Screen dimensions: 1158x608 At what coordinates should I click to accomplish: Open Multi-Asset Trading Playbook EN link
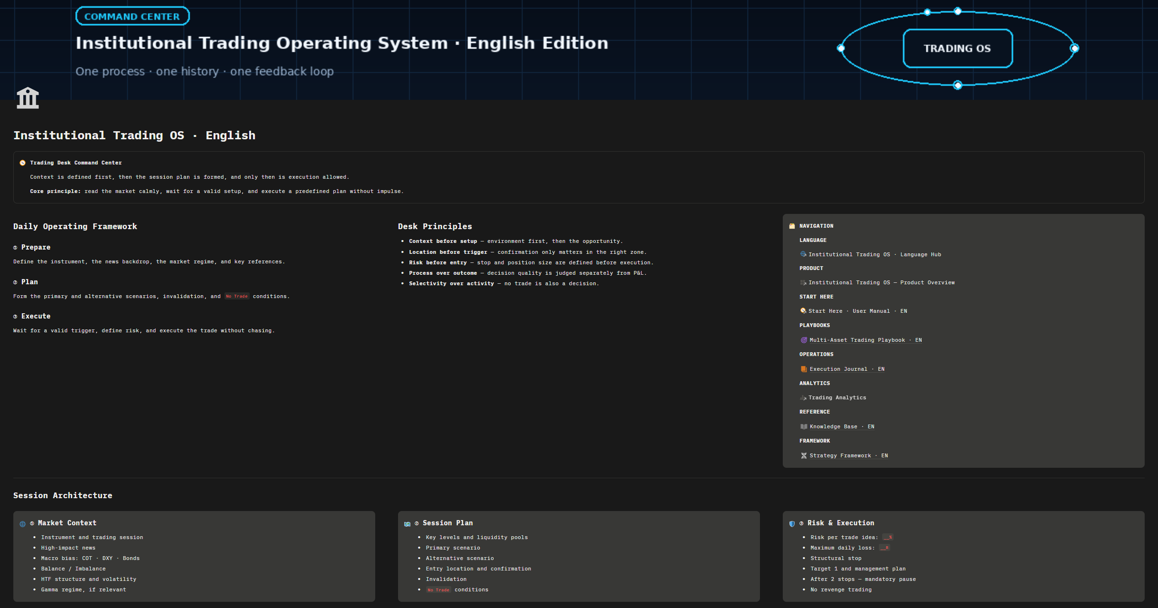pyautogui.click(x=866, y=340)
